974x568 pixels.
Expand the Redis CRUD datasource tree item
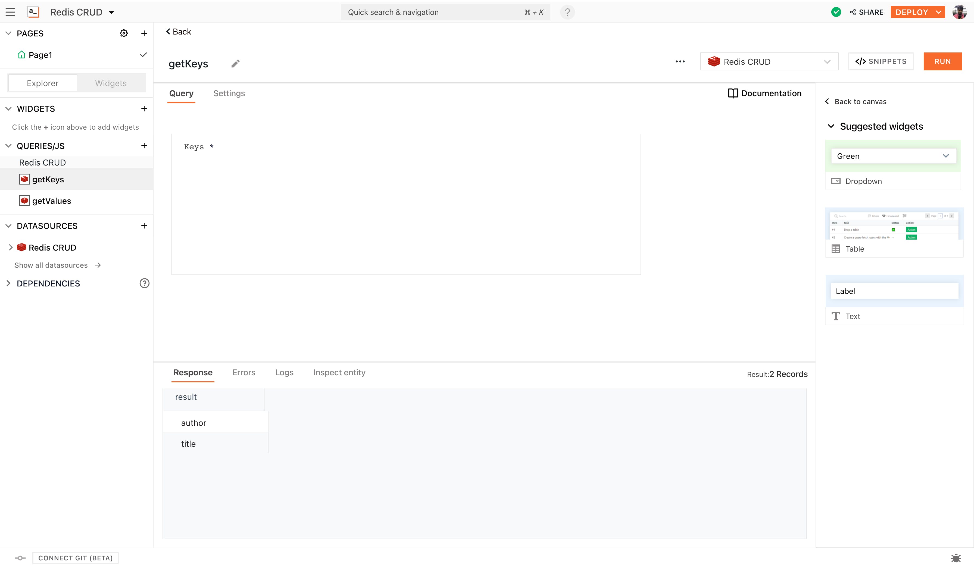10,247
